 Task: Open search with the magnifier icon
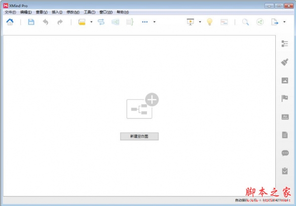245,22
